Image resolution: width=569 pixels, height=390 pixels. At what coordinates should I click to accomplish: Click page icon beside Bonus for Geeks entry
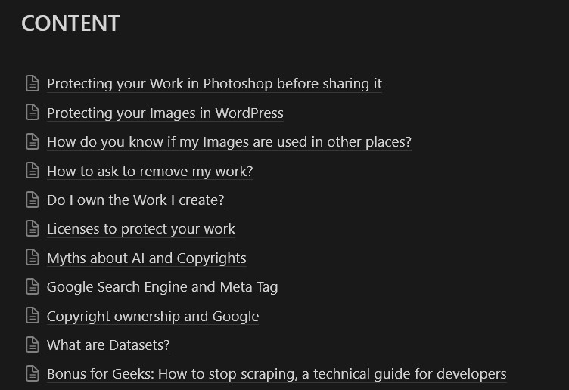tap(32, 373)
